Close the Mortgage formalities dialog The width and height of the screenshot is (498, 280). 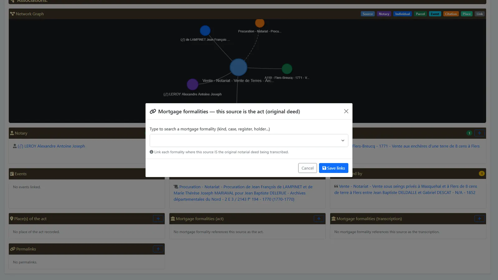(346, 111)
